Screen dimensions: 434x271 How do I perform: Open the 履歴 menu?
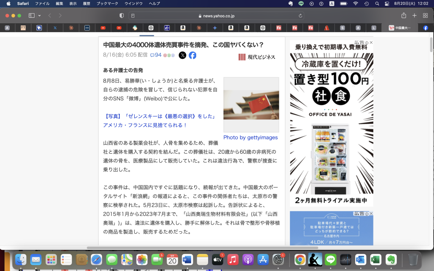coord(87,3)
